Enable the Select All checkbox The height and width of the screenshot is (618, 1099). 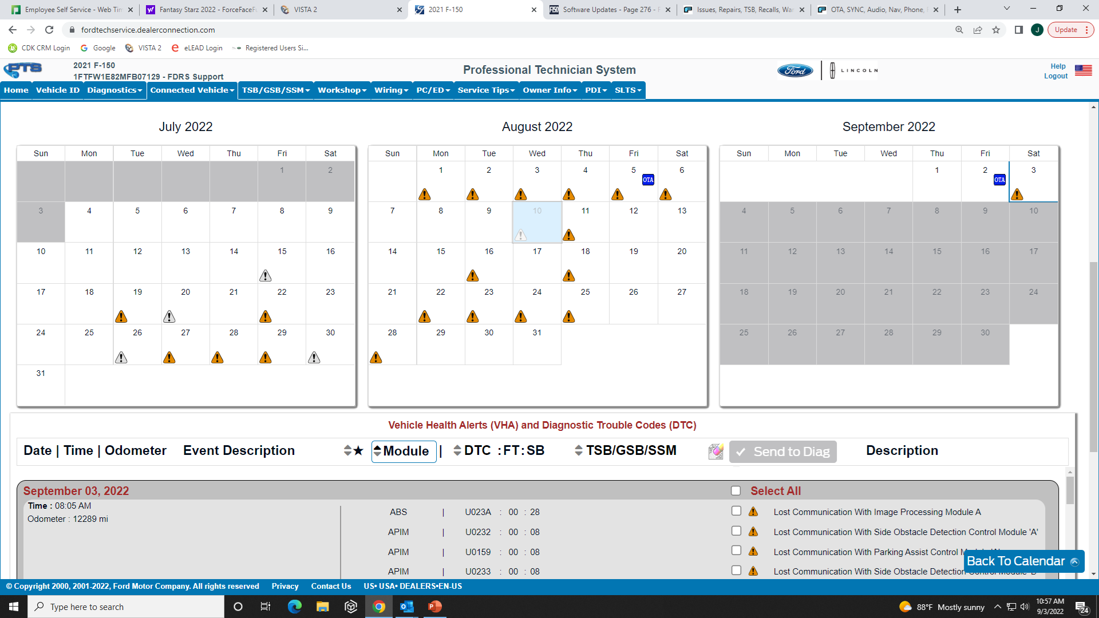tap(736, 490)
